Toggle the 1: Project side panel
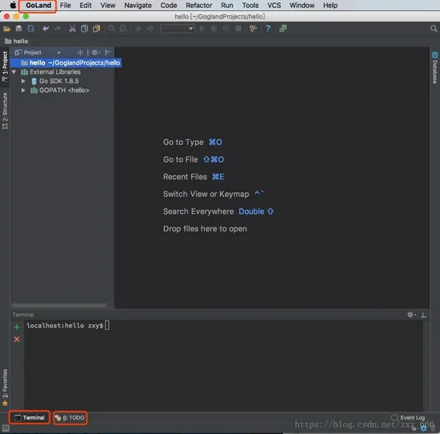This screenshot has width=440, height=434. tap(5, 66)
